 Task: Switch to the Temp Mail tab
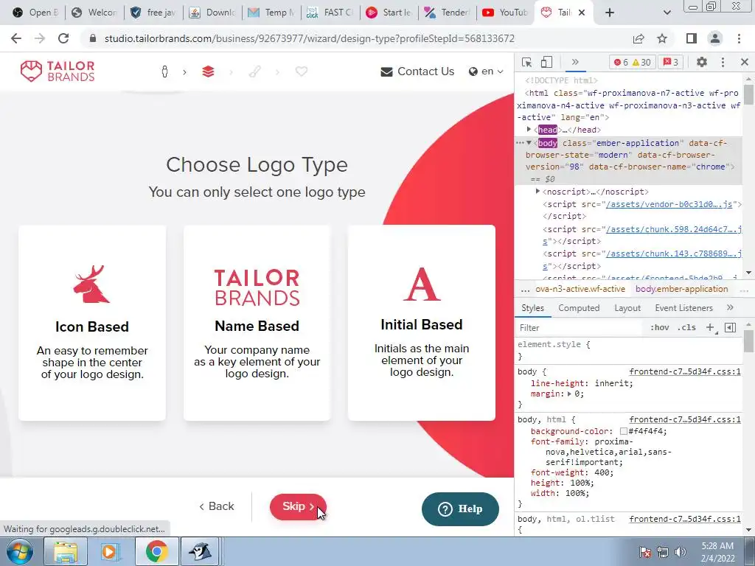(x=271, y=13)
